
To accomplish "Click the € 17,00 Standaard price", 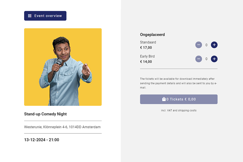I will pos(146,48).
